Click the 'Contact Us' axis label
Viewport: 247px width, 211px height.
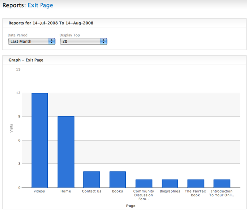click(92, 191)
